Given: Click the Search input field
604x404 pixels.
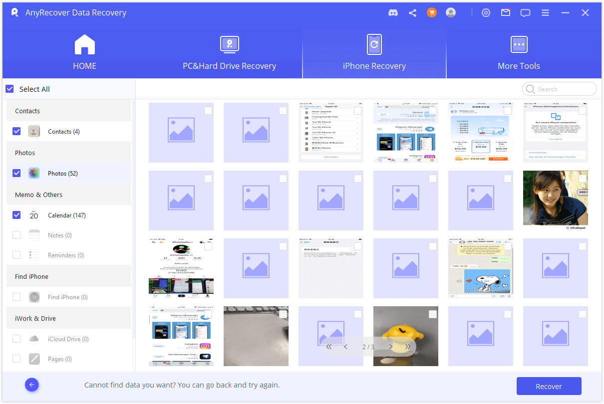Looking at the screenshot, I should point(564,89).
